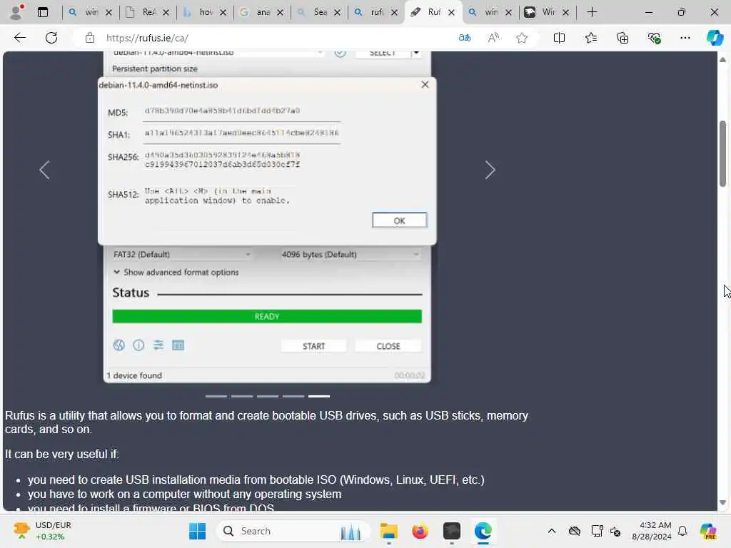The image size is (731, 548).
Task: Click the CLOSE button in Rufus
Action: click(388, 346)
